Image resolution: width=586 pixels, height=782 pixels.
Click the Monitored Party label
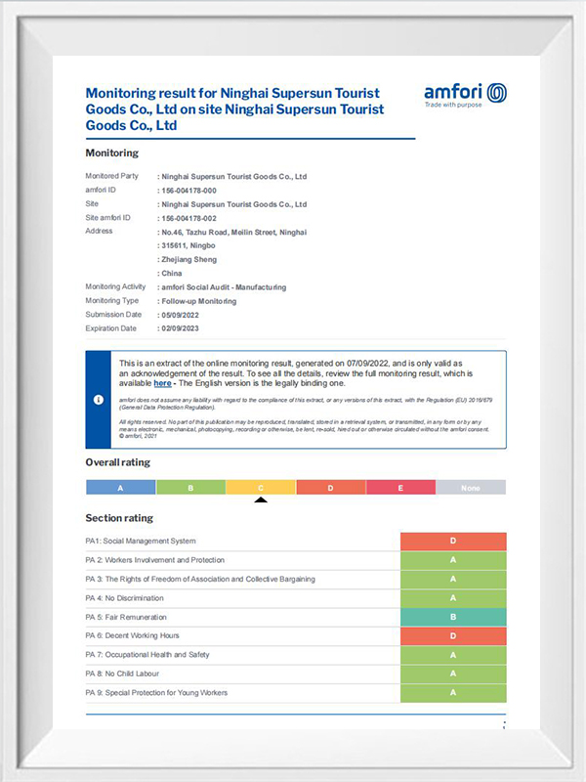[x=111, y=176]
